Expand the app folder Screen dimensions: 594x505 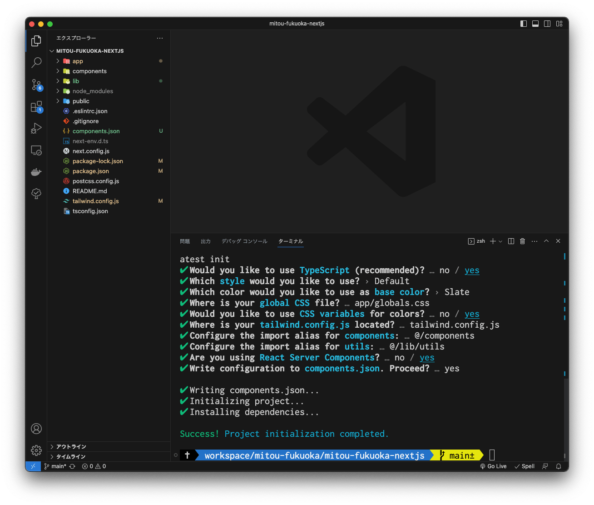[x=109, y=61]
